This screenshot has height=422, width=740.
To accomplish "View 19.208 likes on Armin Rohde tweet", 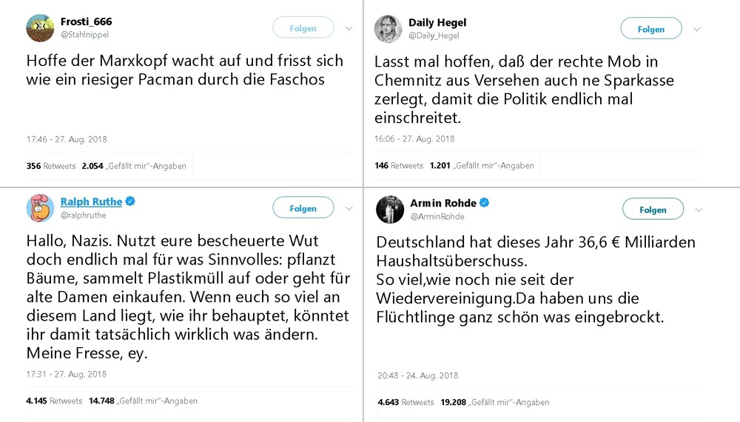I will (494, 402).
